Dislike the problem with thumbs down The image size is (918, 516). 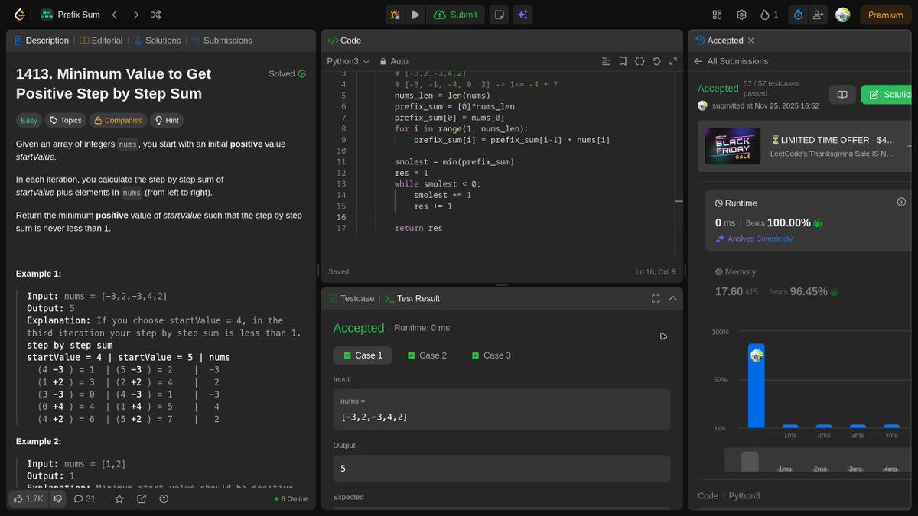(57, 498)
